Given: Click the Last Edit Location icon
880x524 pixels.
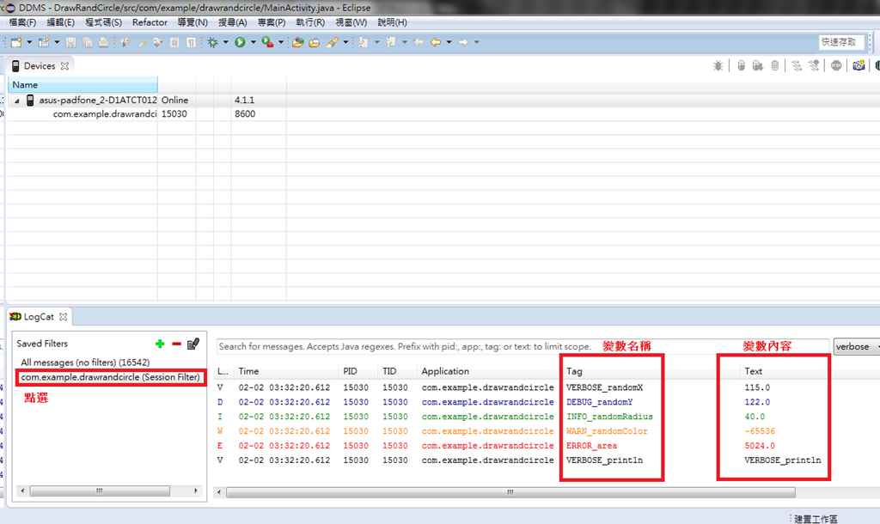Looking at the screenshot, I should (419, 42).
